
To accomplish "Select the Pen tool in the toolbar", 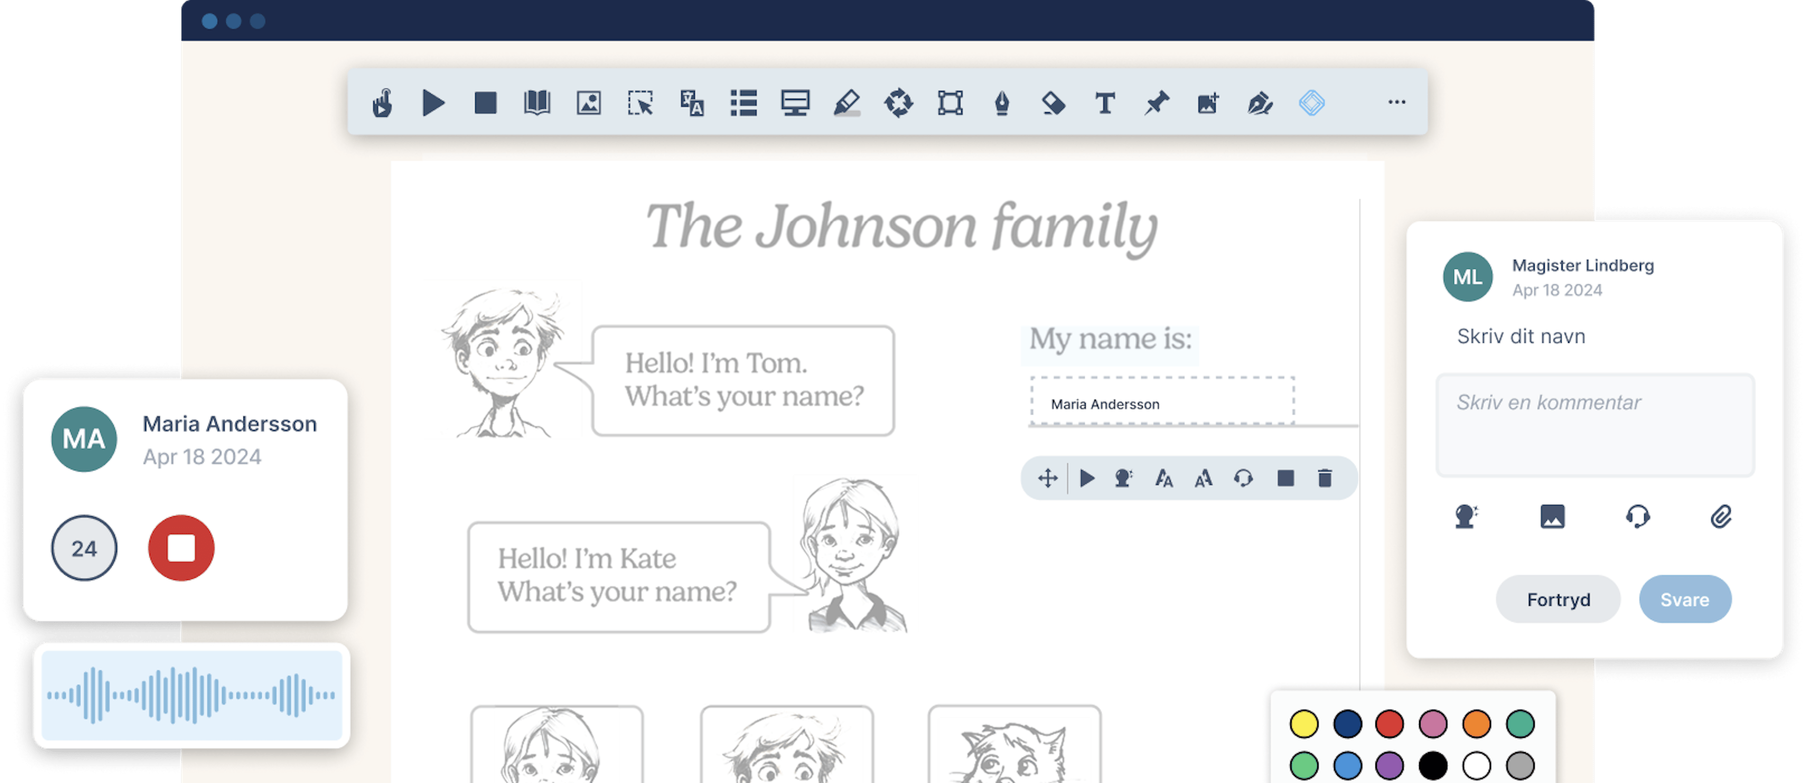I will coord(1002,102).
